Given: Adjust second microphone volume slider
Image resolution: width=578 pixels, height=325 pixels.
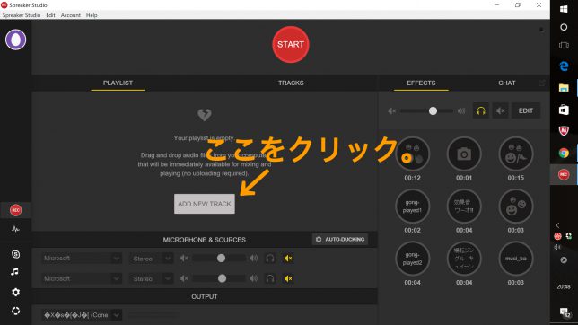Looking at the screenshot, I should 219,278.
